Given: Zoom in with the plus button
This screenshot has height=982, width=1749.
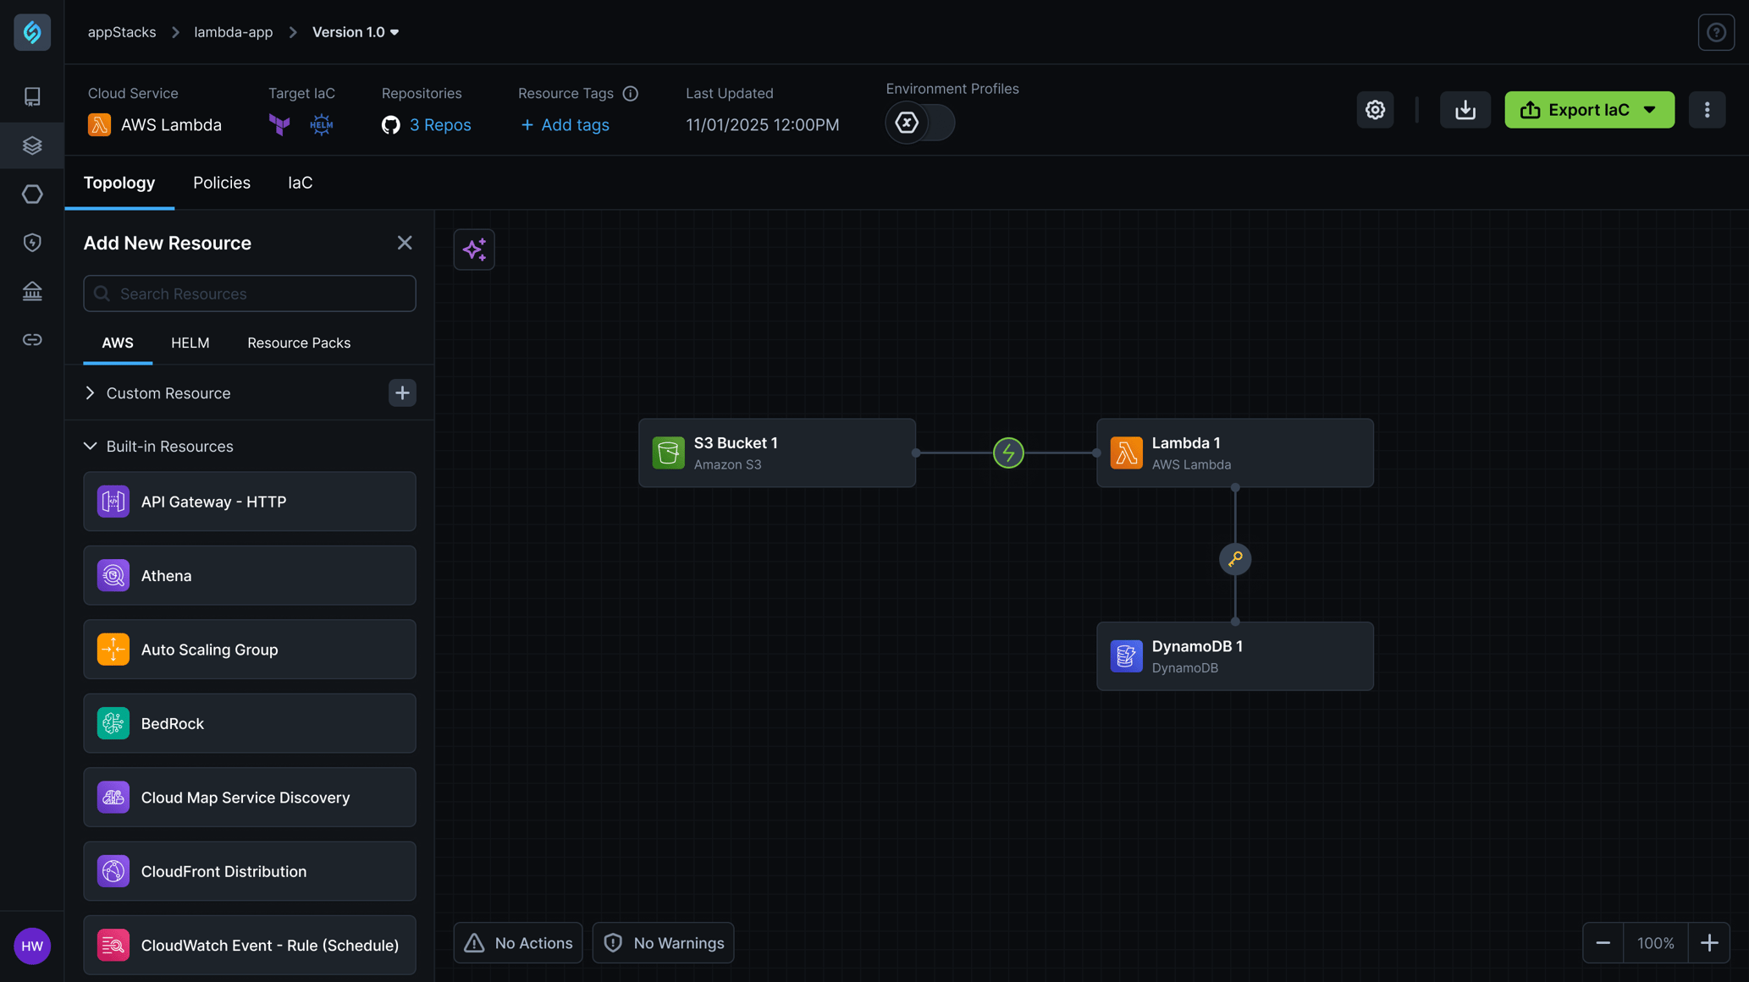Looking at the screenshot, I should (1709, 943).
